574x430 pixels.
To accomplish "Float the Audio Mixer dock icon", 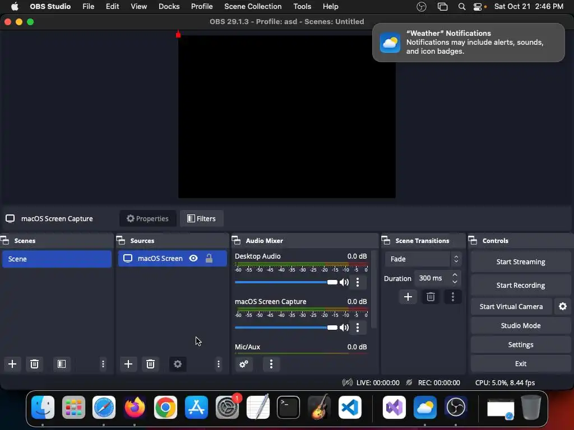I will pos(236,241).
